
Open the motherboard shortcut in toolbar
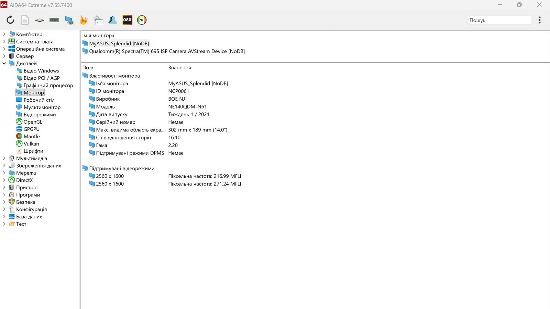tap(40, 20)
